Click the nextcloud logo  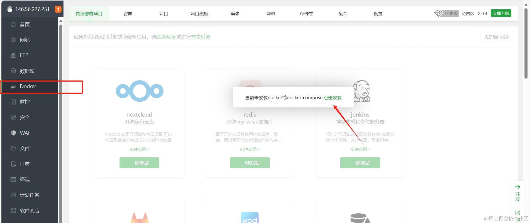139,91
